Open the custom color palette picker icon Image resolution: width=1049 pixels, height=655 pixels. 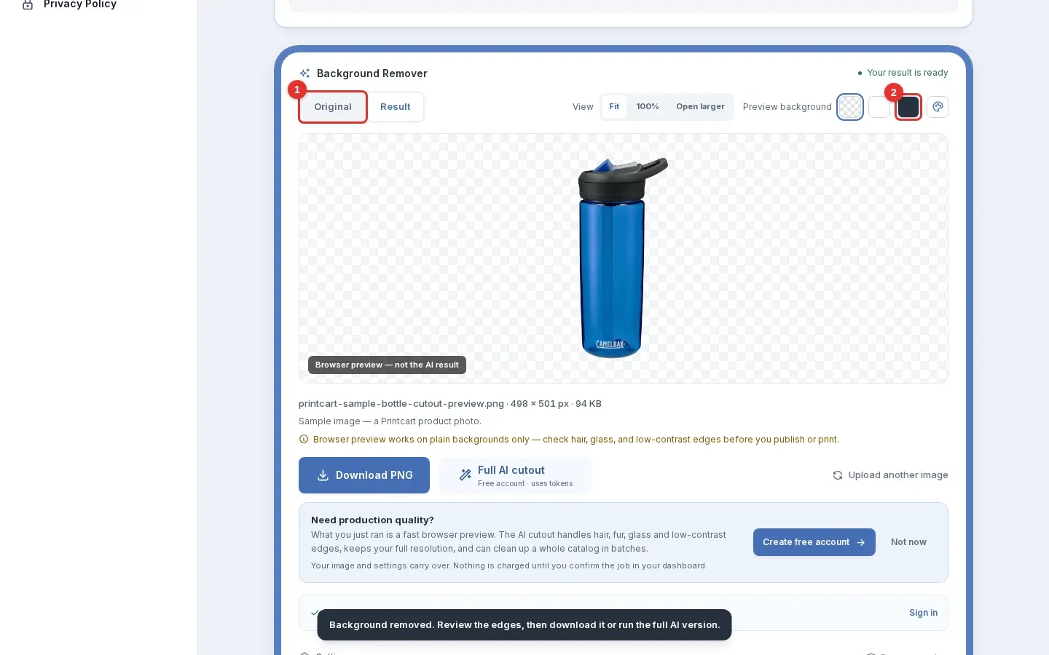938,107
